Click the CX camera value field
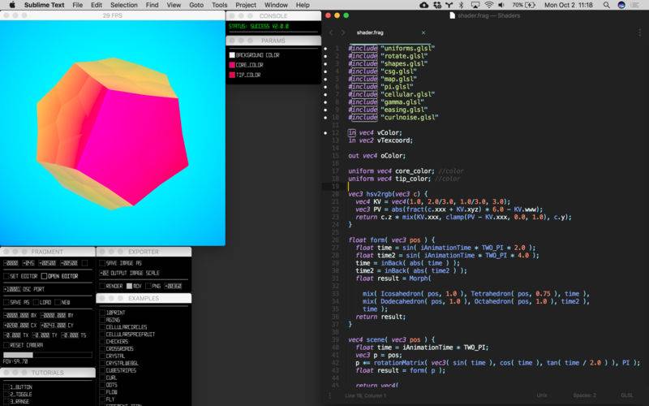This screenshot has width=649, height=406. point(16,326)
